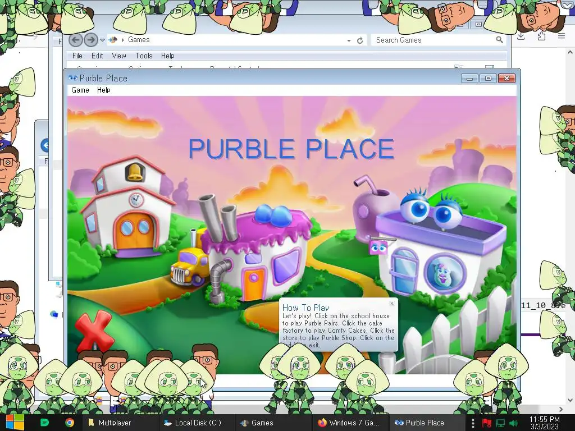Click the red flag tray icon
Screen dimensions: 575x431
pyautogui.click(x=487, y=423)
